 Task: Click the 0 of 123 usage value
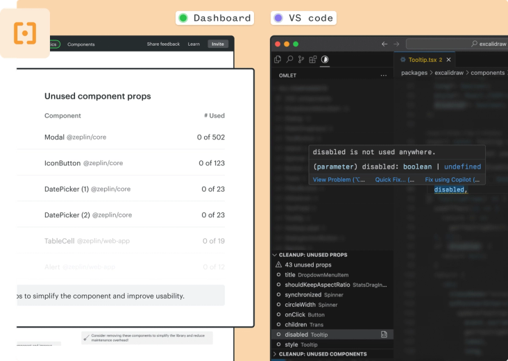click(212, 163)
